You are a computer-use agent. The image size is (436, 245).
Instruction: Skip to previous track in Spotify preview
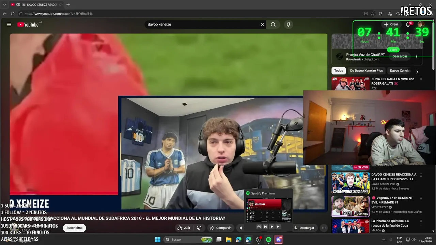(265, 227)
